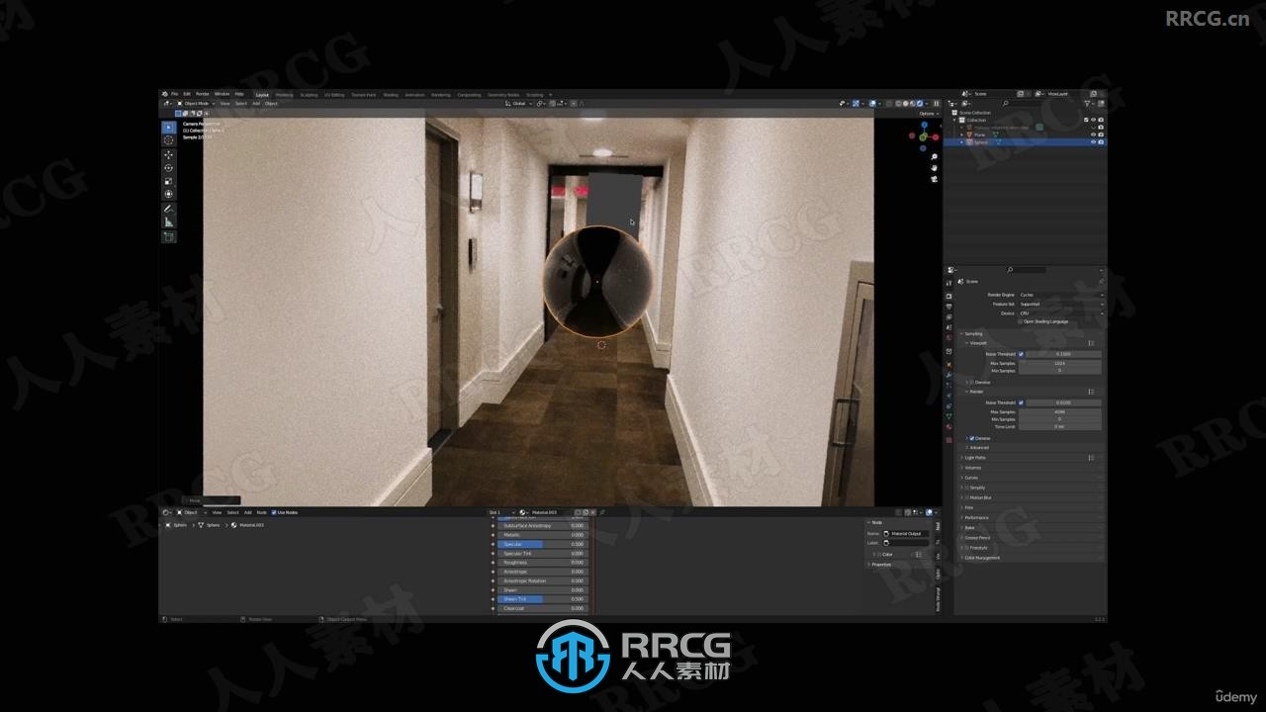Select the Annotate pencil tool
Viewport: 1266px width, 712px height.
click(168, 209)
